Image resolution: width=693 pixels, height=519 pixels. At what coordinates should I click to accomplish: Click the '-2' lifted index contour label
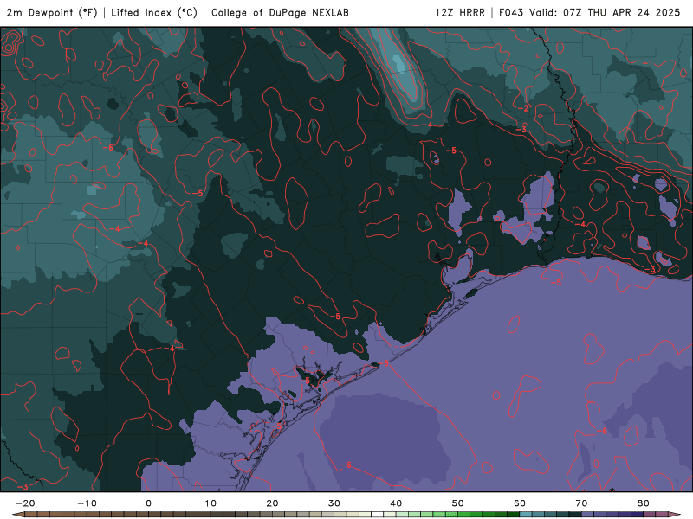point(523,108)
